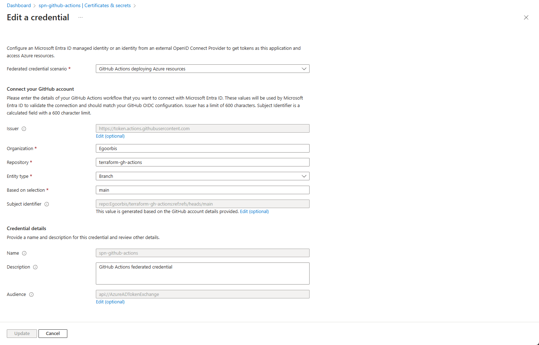Click the Based on selection field

tap(202, 190)
